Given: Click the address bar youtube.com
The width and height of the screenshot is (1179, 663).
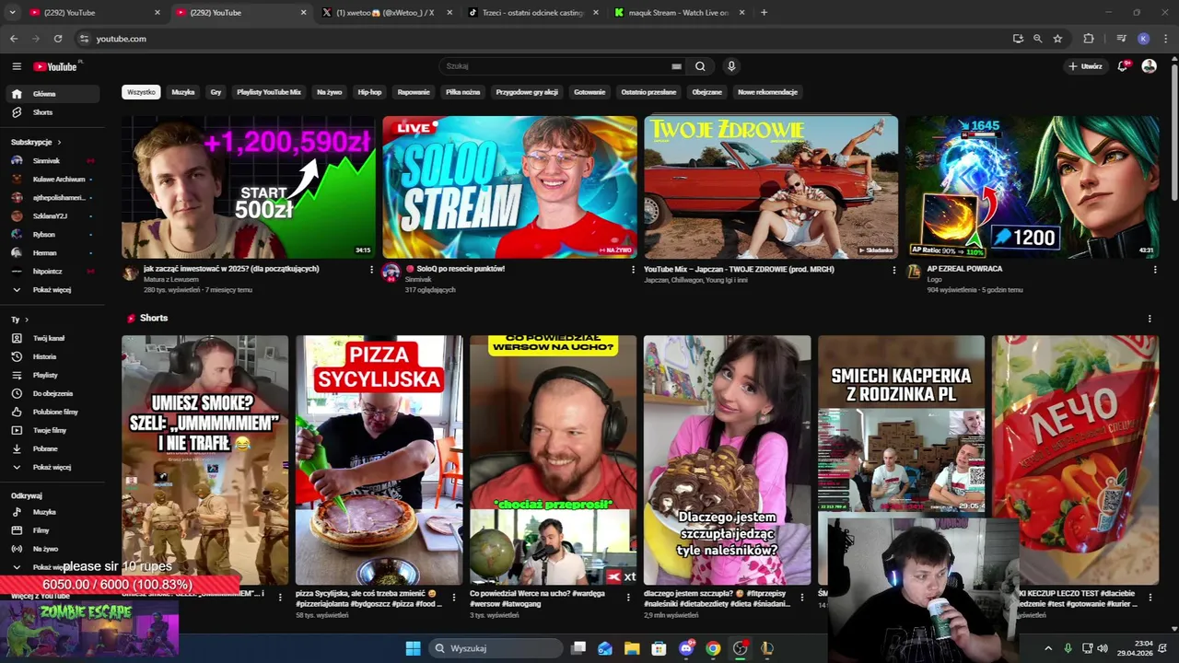Looking at the screenshot, I should (x=122, y=39).
